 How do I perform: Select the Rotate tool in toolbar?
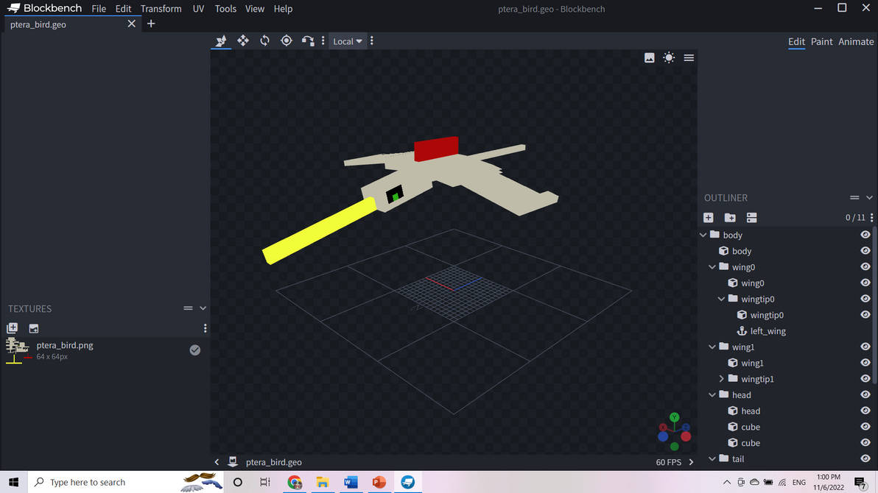[x=265, y=41]
